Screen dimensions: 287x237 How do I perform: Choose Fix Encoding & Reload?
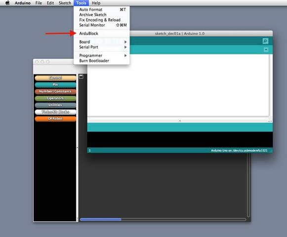click(102, 20)
